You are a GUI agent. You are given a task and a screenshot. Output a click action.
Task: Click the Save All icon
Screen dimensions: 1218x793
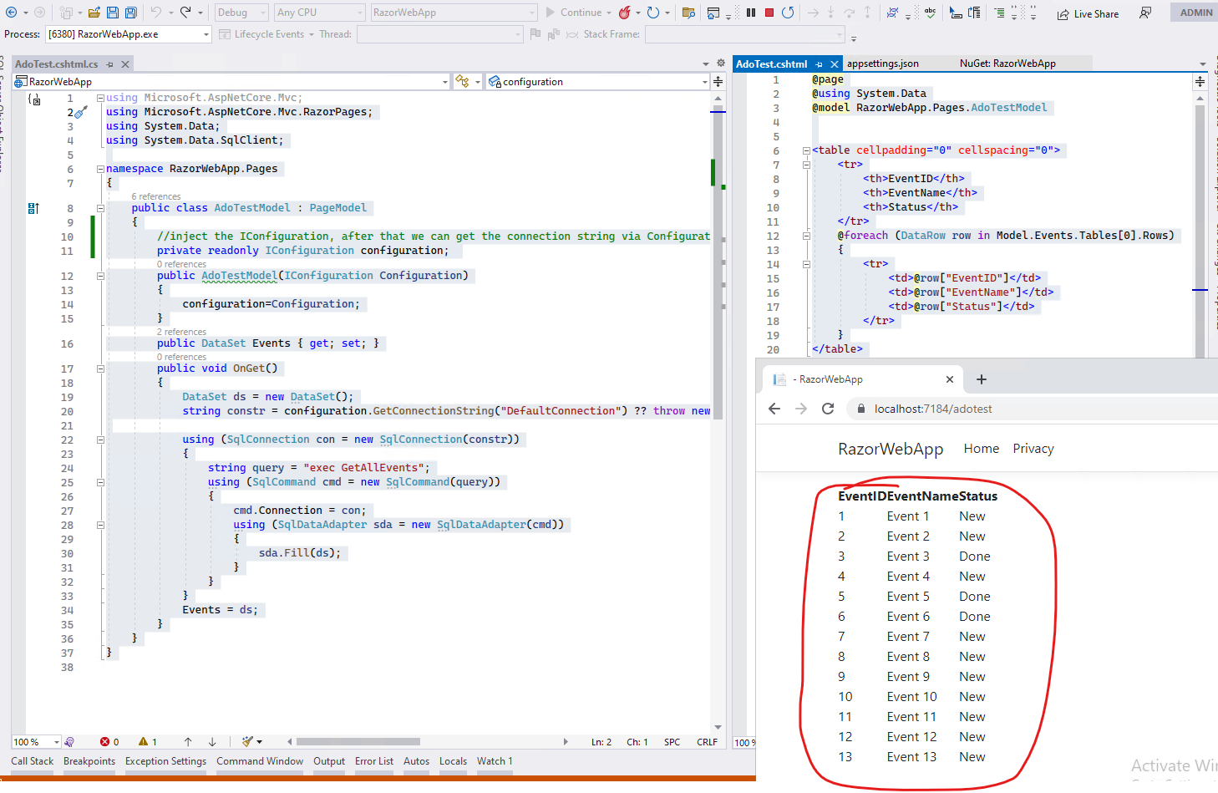(x=131, y=13)
